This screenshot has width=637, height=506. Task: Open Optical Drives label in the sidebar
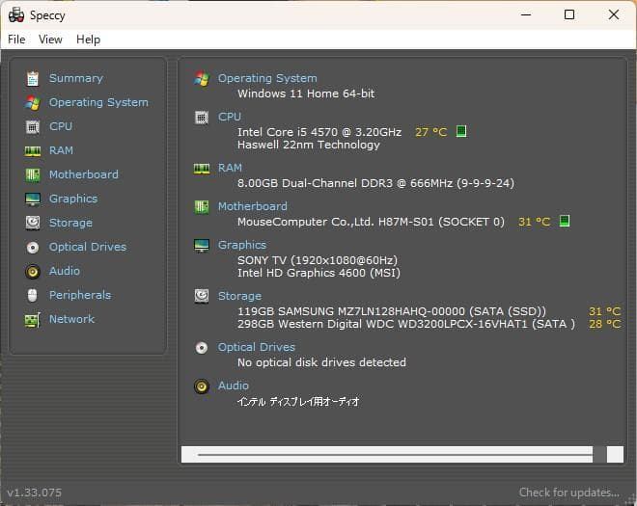[88, 247]
